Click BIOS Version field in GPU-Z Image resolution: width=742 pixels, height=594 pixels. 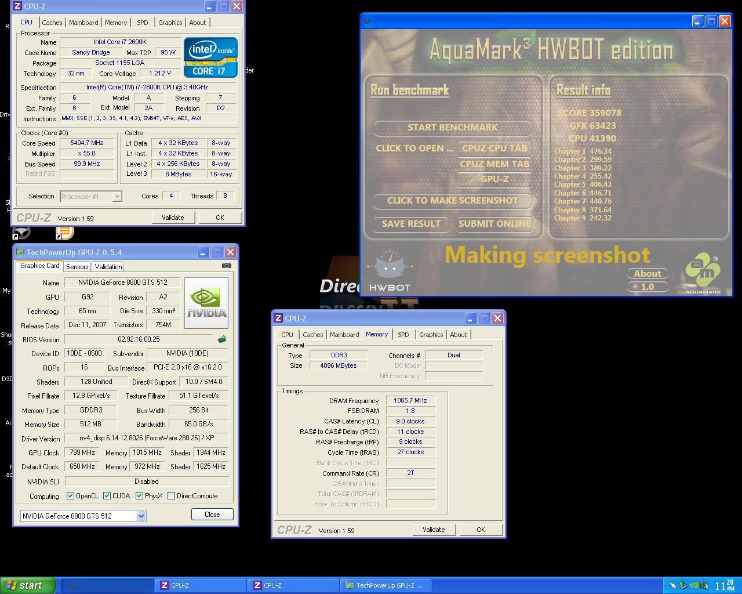139,339
